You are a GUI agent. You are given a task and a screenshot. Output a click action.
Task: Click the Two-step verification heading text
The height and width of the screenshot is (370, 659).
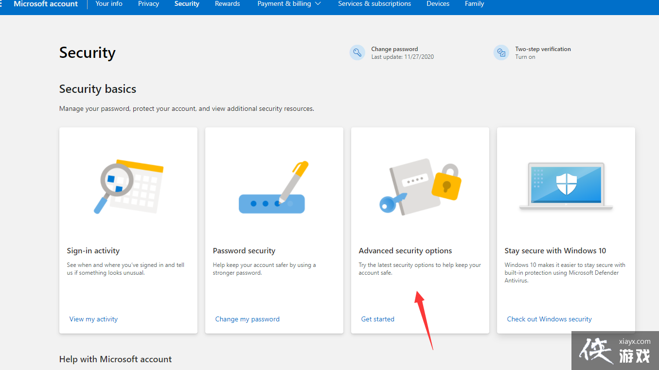point(543,49)
